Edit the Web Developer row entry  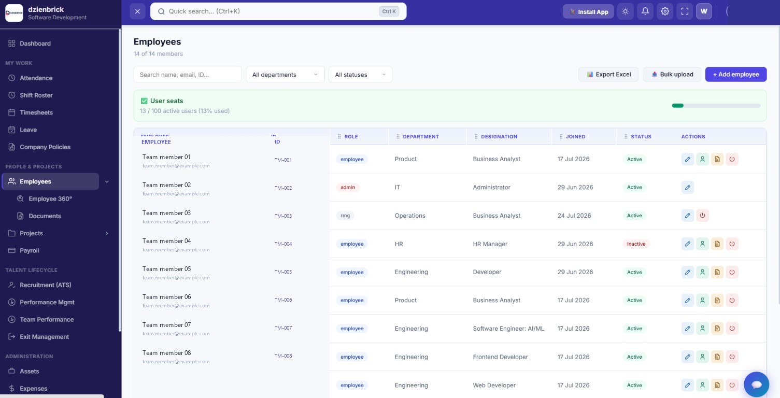(687, 385)
